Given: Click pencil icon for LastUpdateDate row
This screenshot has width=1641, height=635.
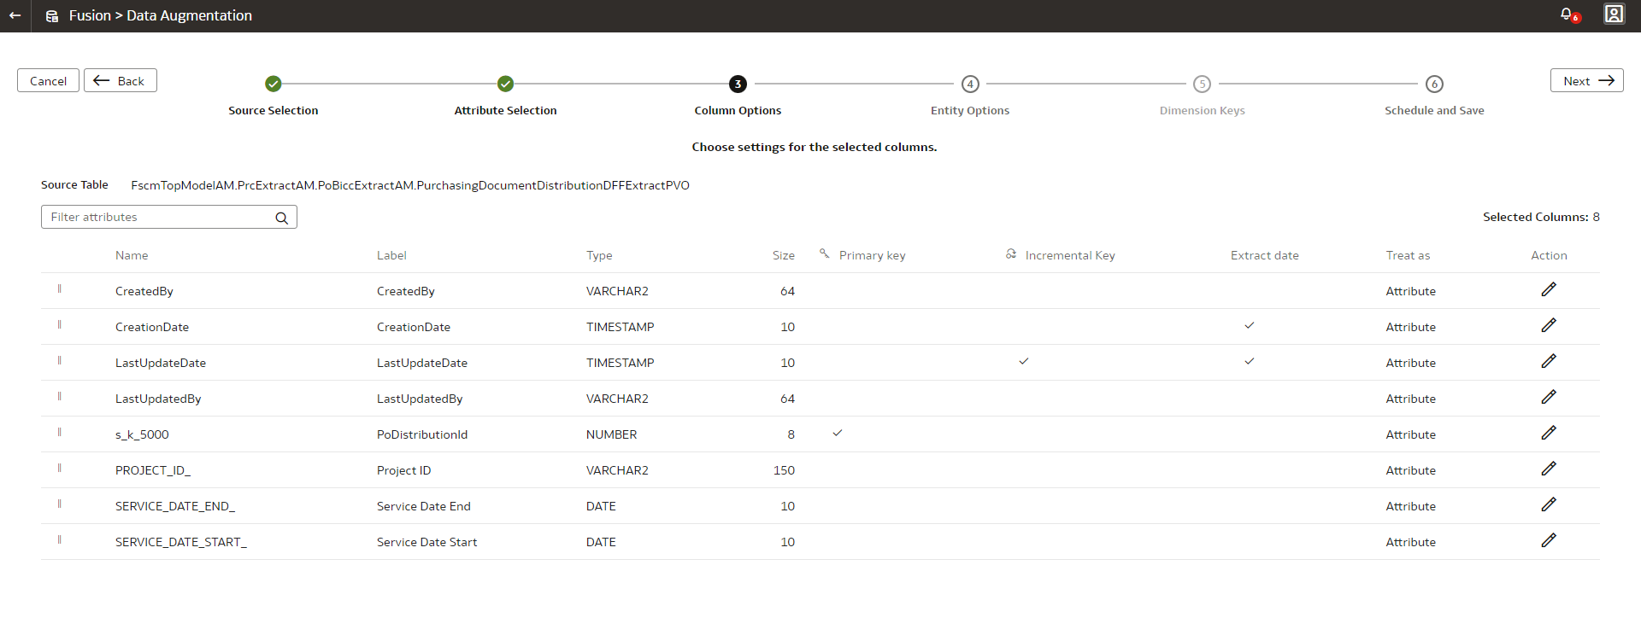Looking at the screenshot, I should pyautogui.click(x=1549, y=362).
